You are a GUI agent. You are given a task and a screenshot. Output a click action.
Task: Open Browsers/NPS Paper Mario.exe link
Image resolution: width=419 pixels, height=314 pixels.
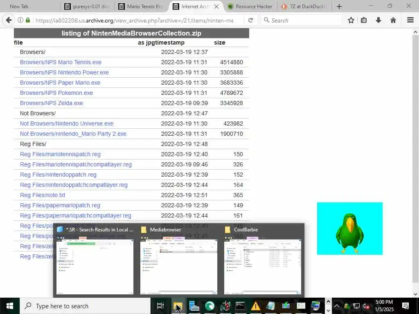pyautogui.click(x=60, y=83)
